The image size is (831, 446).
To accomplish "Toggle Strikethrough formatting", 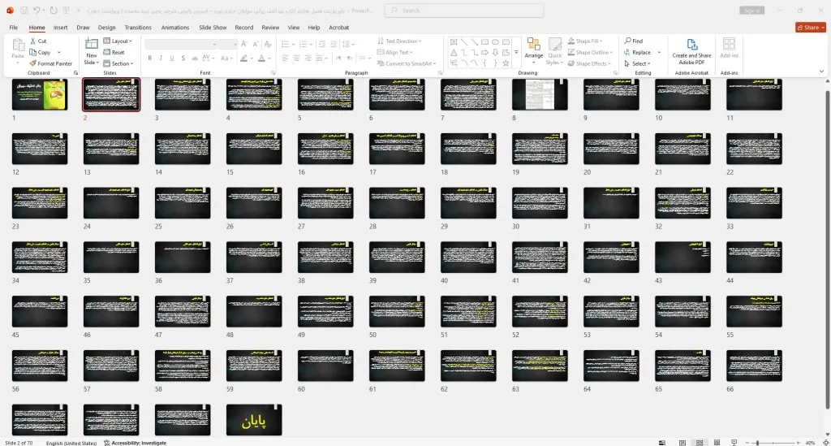I will [x=195, y=58].
